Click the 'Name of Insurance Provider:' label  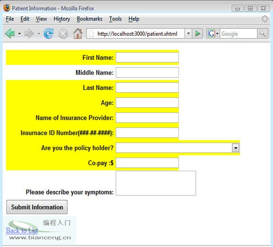point(74,118)
